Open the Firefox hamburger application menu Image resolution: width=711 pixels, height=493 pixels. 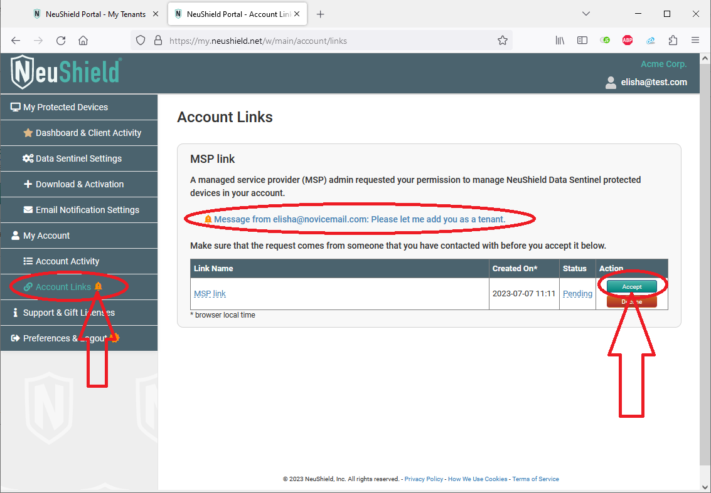[695, 41]
